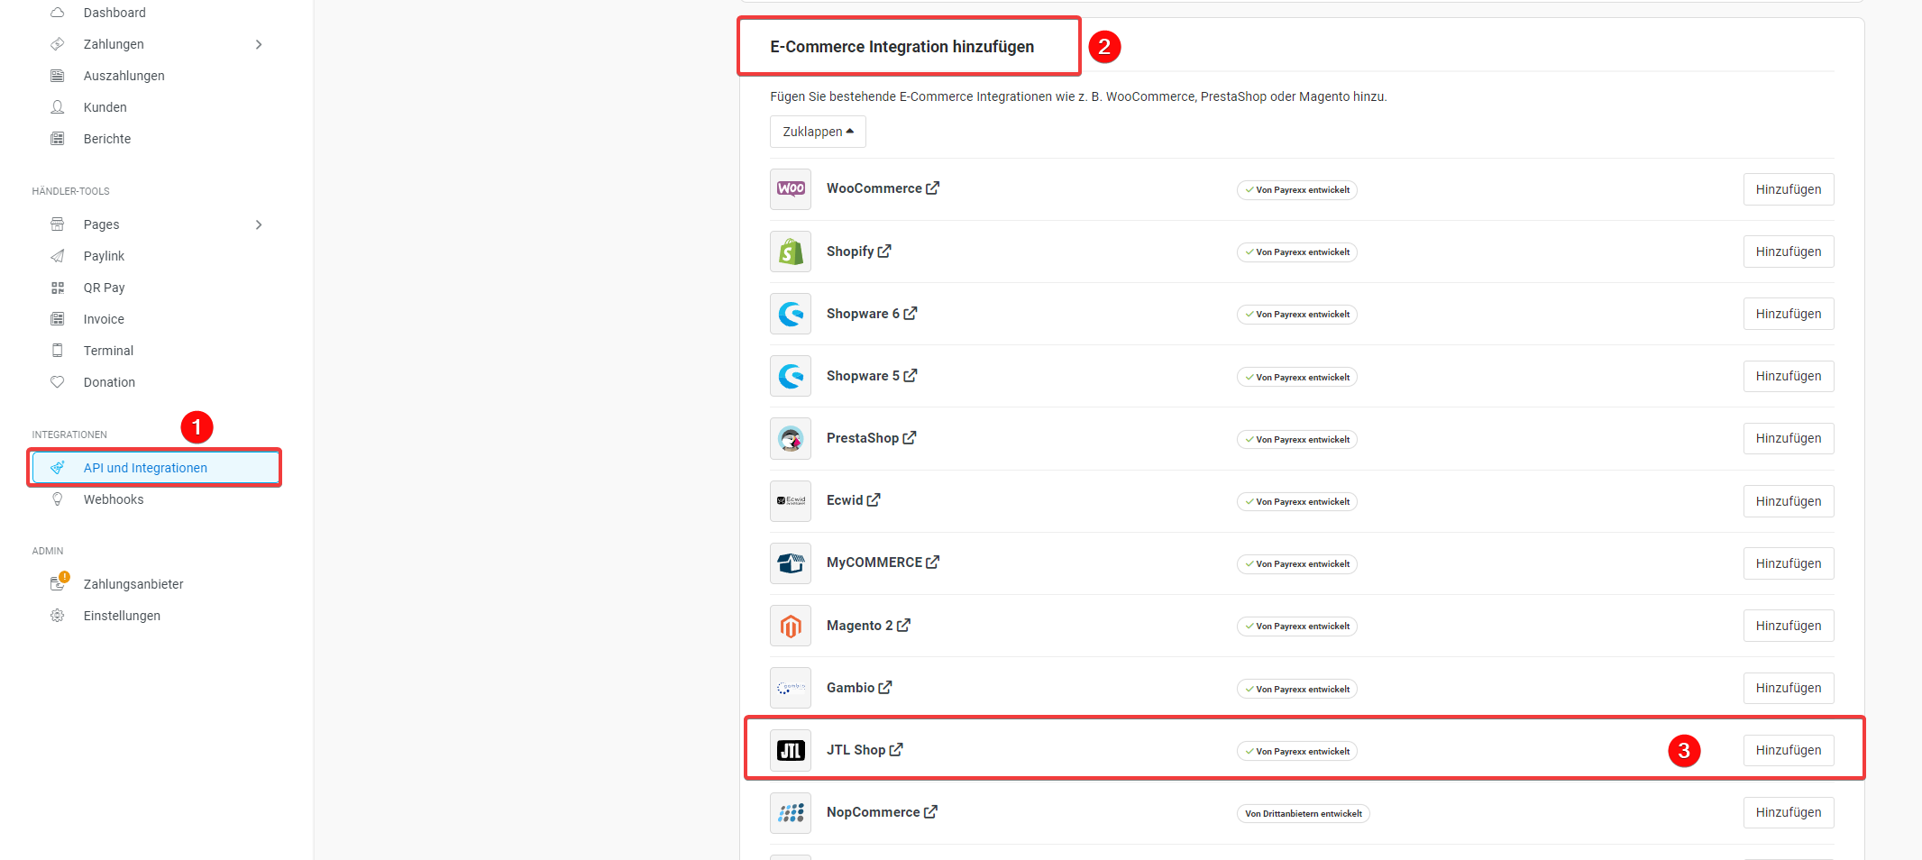Click the WooCommerce logo thumbnail
1922x860 pixels.
click(791, 189)
